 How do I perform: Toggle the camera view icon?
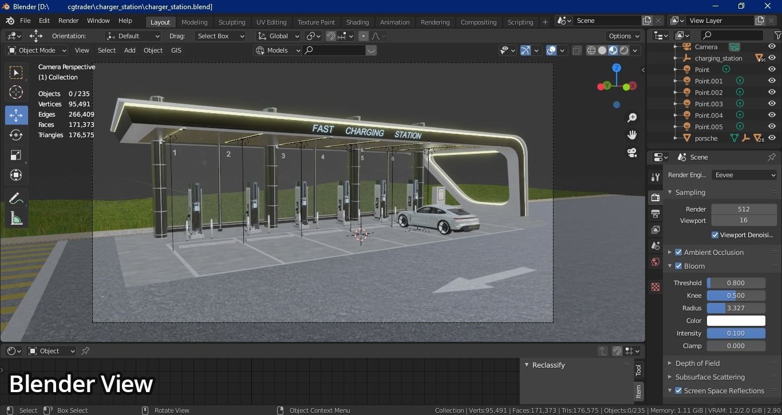(632, 153)
